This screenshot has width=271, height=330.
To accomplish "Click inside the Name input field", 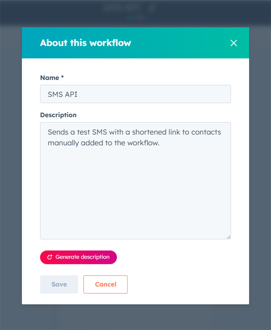I will click(x=135, y=94).
